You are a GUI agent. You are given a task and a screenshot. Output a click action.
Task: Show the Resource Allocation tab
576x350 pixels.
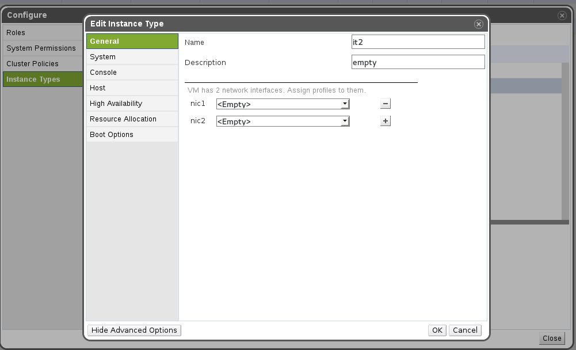coord(132,119)
